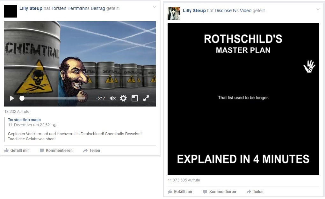This screenshot has height=199, width=325.
Task: Expand left video to fullscreen
Action: click(146, 98)
